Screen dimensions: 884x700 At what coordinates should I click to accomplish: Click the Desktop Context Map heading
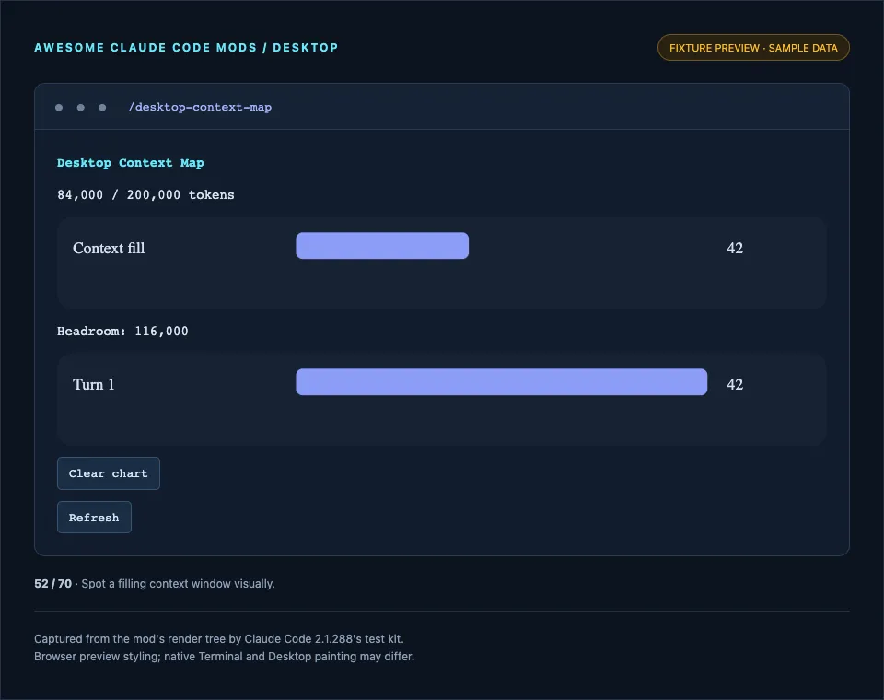point(130,163)
